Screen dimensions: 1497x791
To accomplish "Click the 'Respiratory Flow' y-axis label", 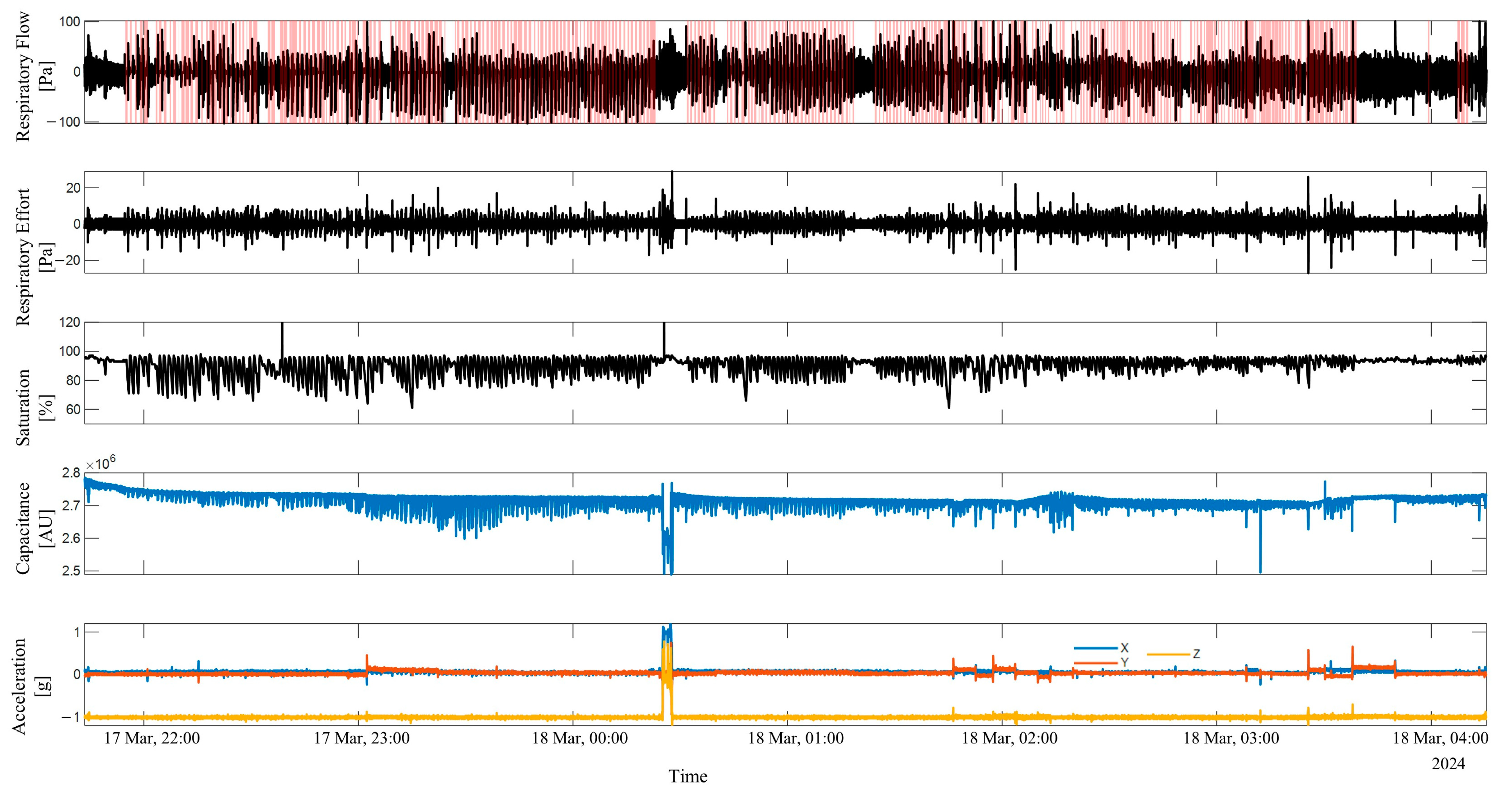I will (23, 75).
